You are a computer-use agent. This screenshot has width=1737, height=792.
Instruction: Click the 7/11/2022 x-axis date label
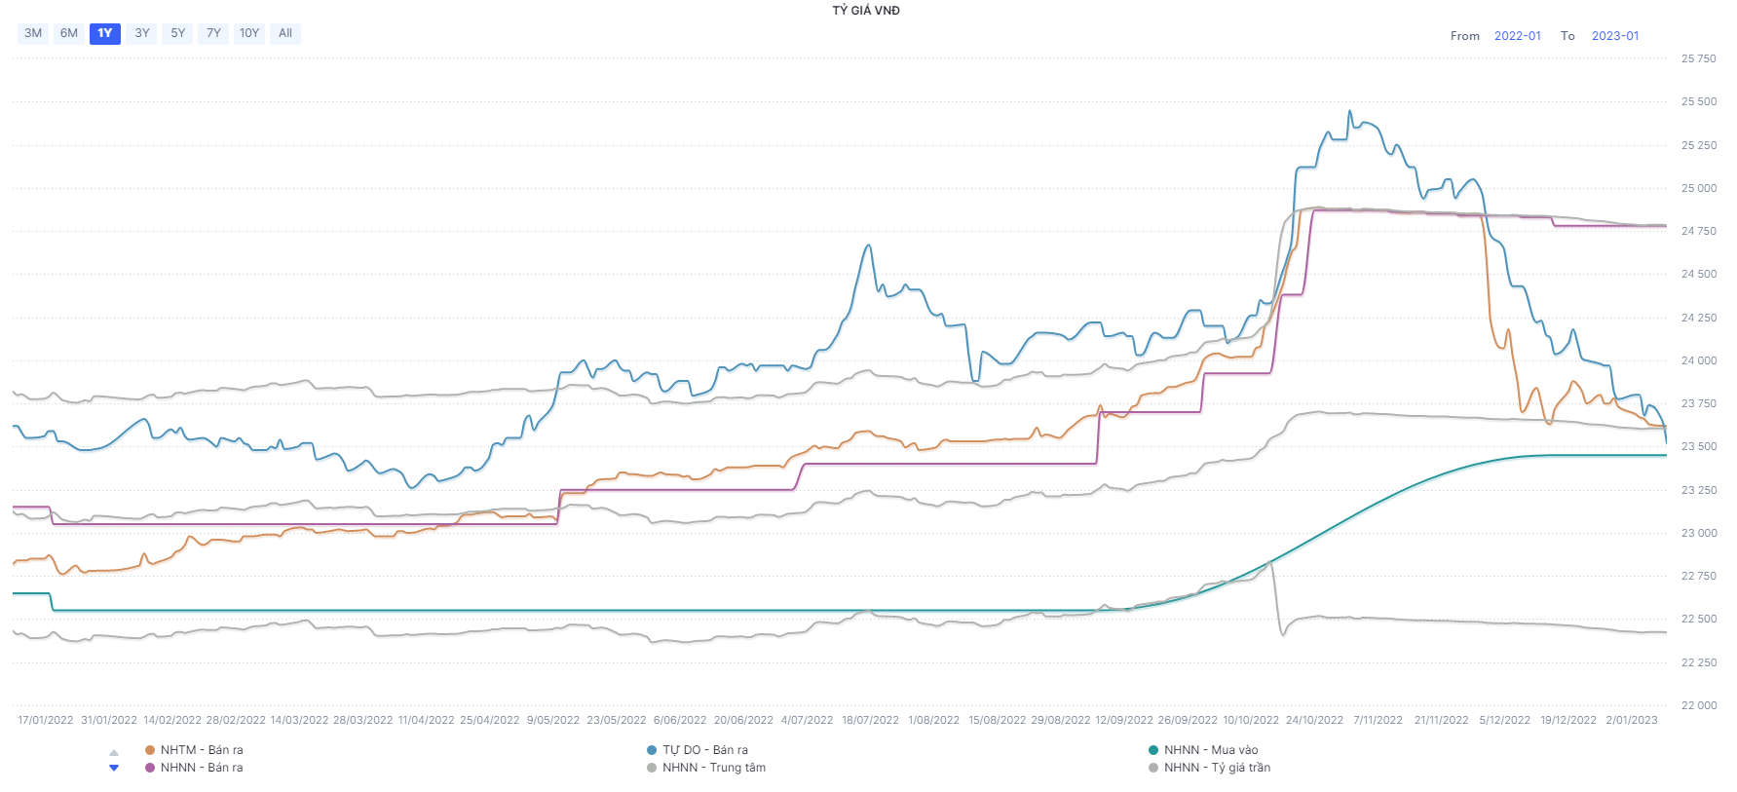tap(1378, 720)
